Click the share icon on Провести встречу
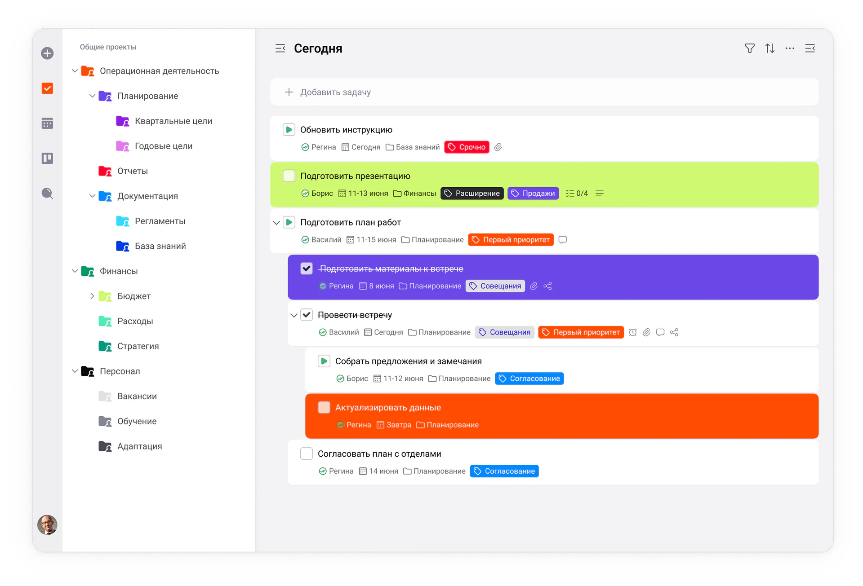863x586 pixels. pos(674,332)
